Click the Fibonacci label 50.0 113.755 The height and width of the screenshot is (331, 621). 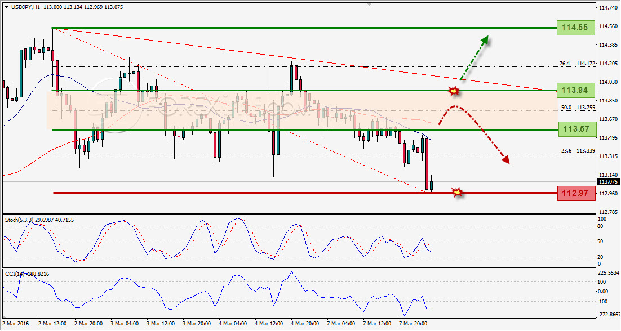[x=578, y=108]
